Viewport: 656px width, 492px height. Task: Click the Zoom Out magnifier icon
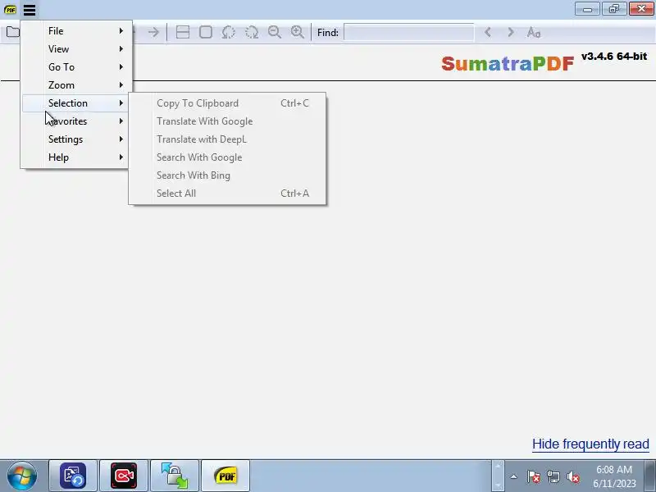tap(275, 32)
